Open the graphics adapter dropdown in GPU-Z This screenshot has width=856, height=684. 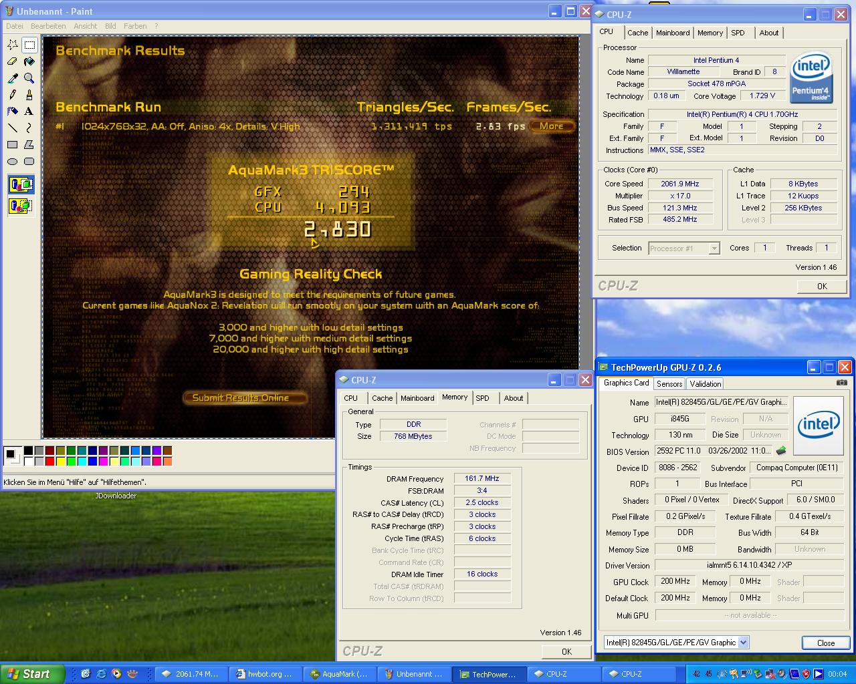pos(743,643)
